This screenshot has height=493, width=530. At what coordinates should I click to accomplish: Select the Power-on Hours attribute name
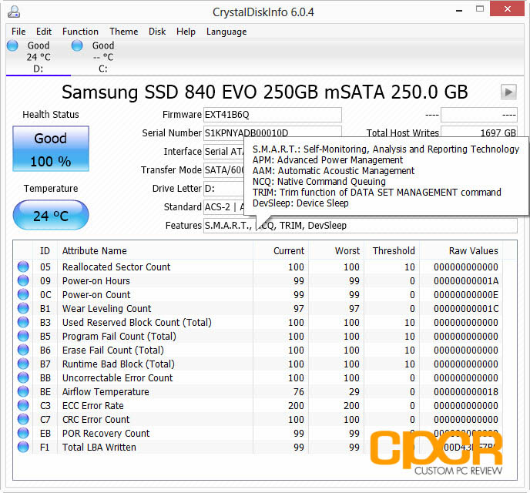96,281
